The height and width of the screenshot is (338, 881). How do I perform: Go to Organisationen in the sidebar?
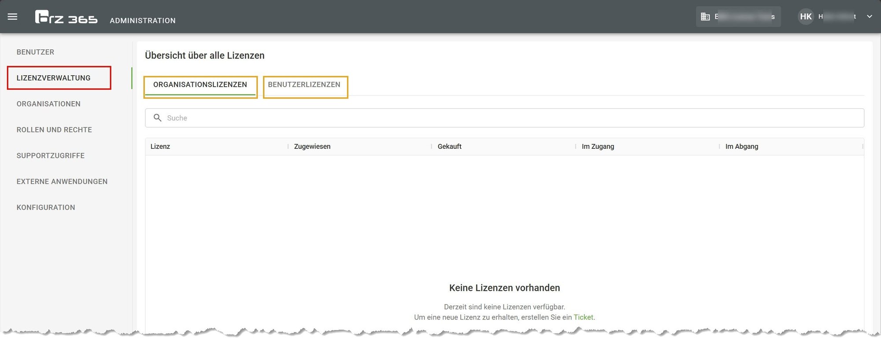(48, 104)
